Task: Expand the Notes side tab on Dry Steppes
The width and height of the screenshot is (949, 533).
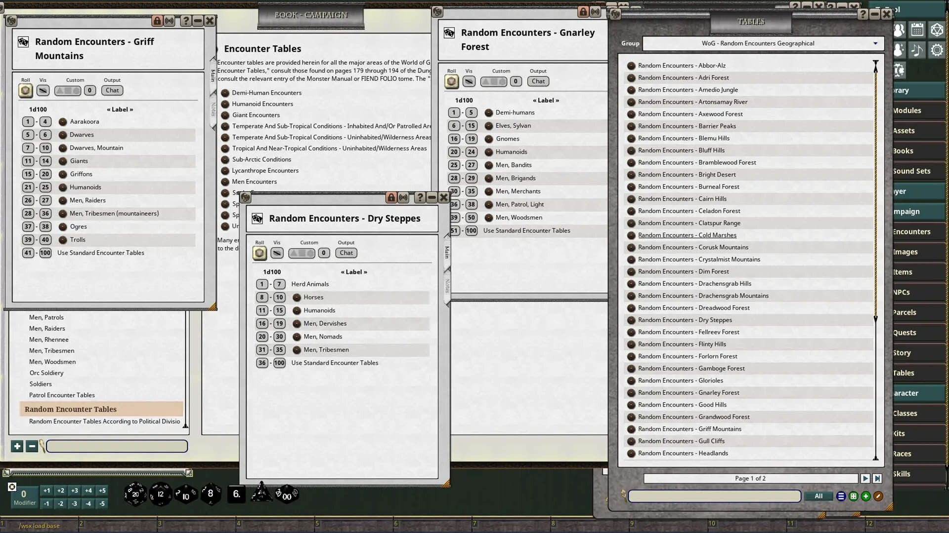Action: pyautogui.click(x=447, y=285)
